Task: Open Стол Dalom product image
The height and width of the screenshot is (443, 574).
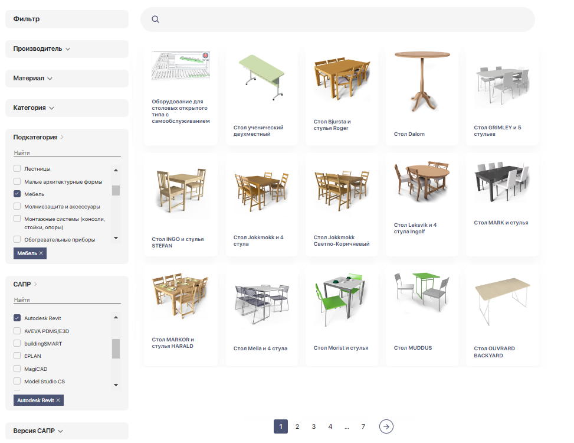Action: tap(422, 82)
